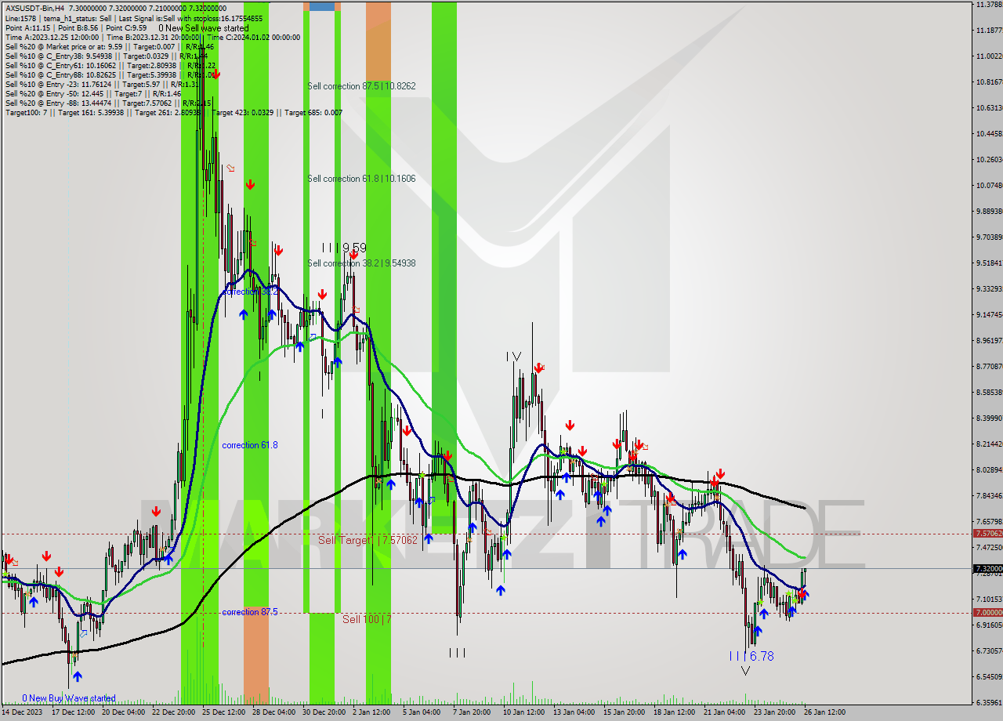Click the '28 Dec 04:00' time axis label
The image size is (1003, 721).
273,712
